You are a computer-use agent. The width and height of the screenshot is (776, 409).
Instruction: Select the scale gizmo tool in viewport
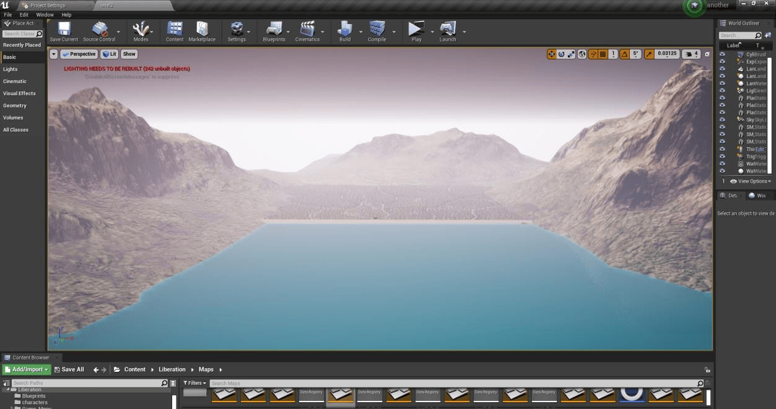coord(571,54)
